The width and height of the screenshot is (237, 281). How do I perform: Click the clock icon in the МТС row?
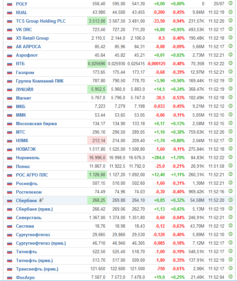click(230, 131)
